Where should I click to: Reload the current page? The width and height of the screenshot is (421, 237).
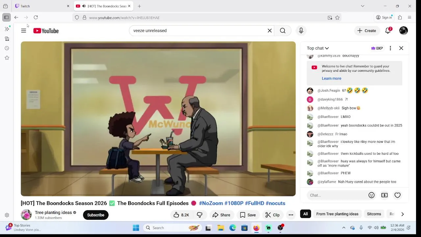coord(36,17)
